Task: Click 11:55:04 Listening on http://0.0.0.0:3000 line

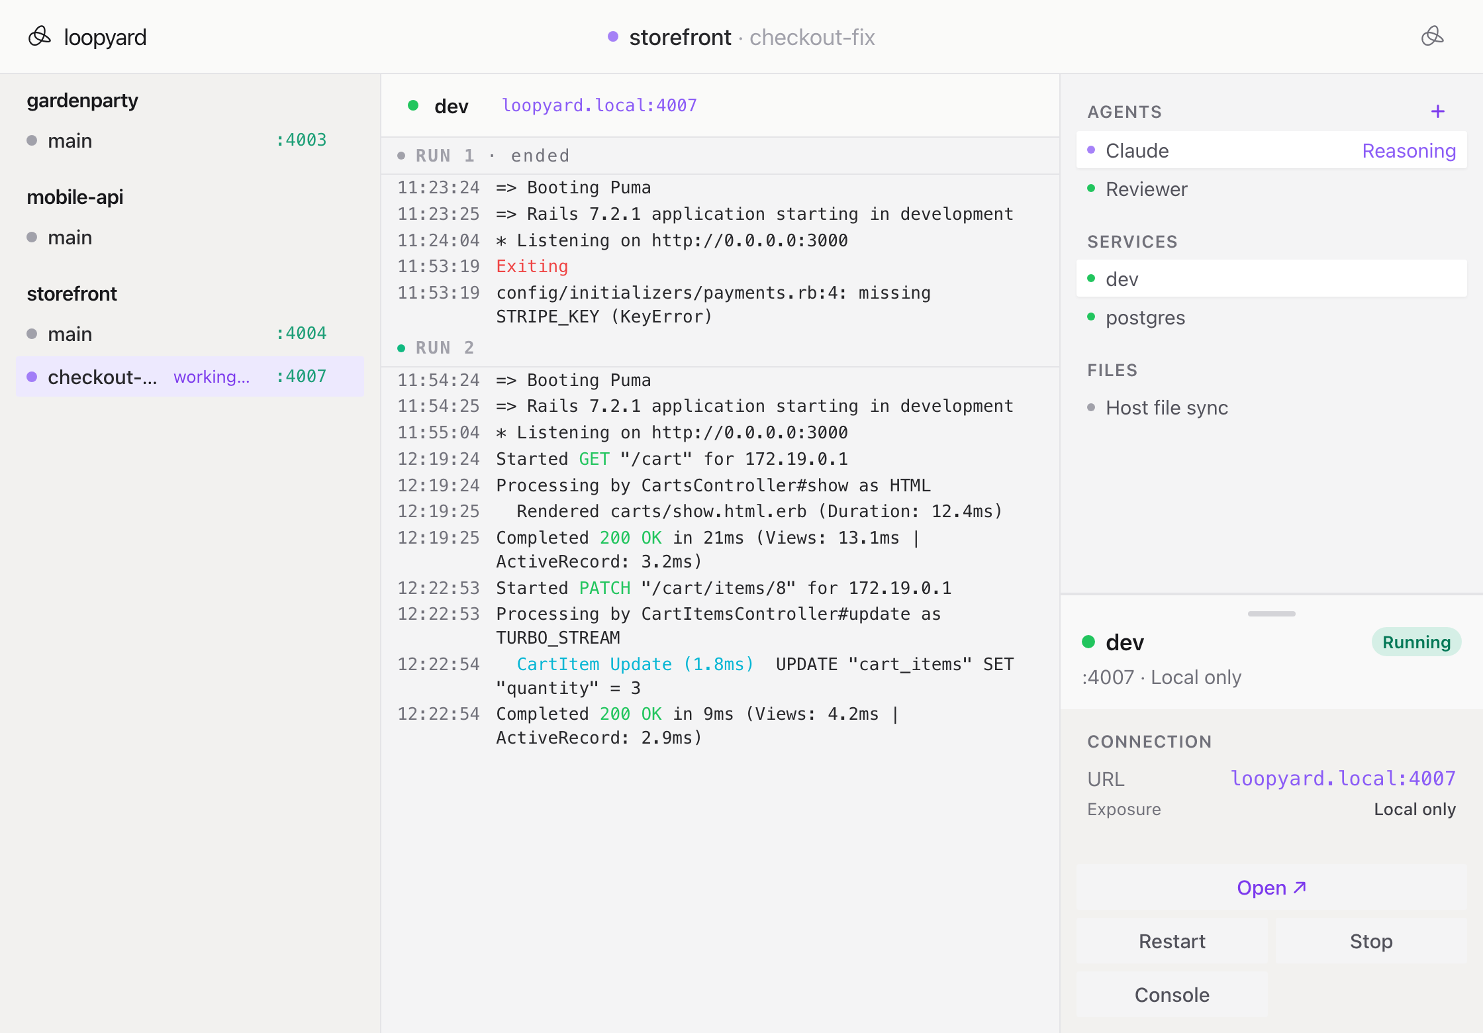Action: (x=720, y=432)
